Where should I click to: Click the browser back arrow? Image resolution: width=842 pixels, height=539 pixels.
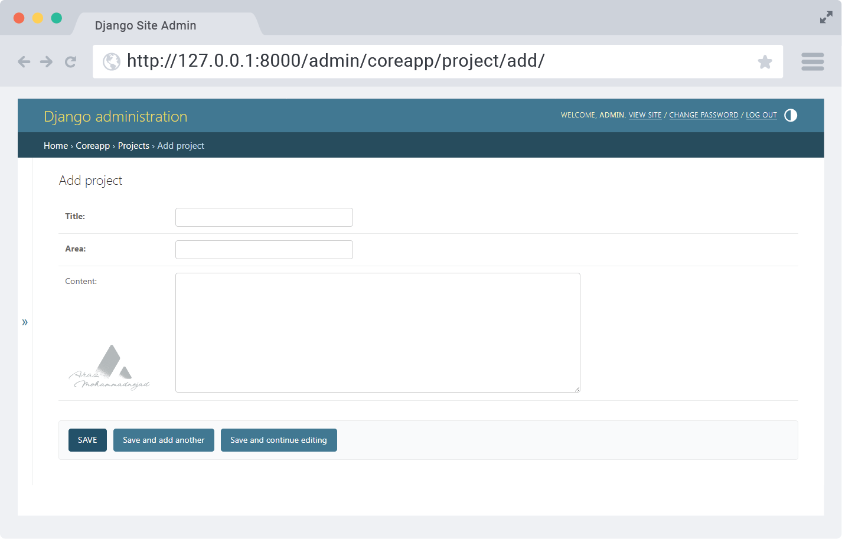pos(24,61)
